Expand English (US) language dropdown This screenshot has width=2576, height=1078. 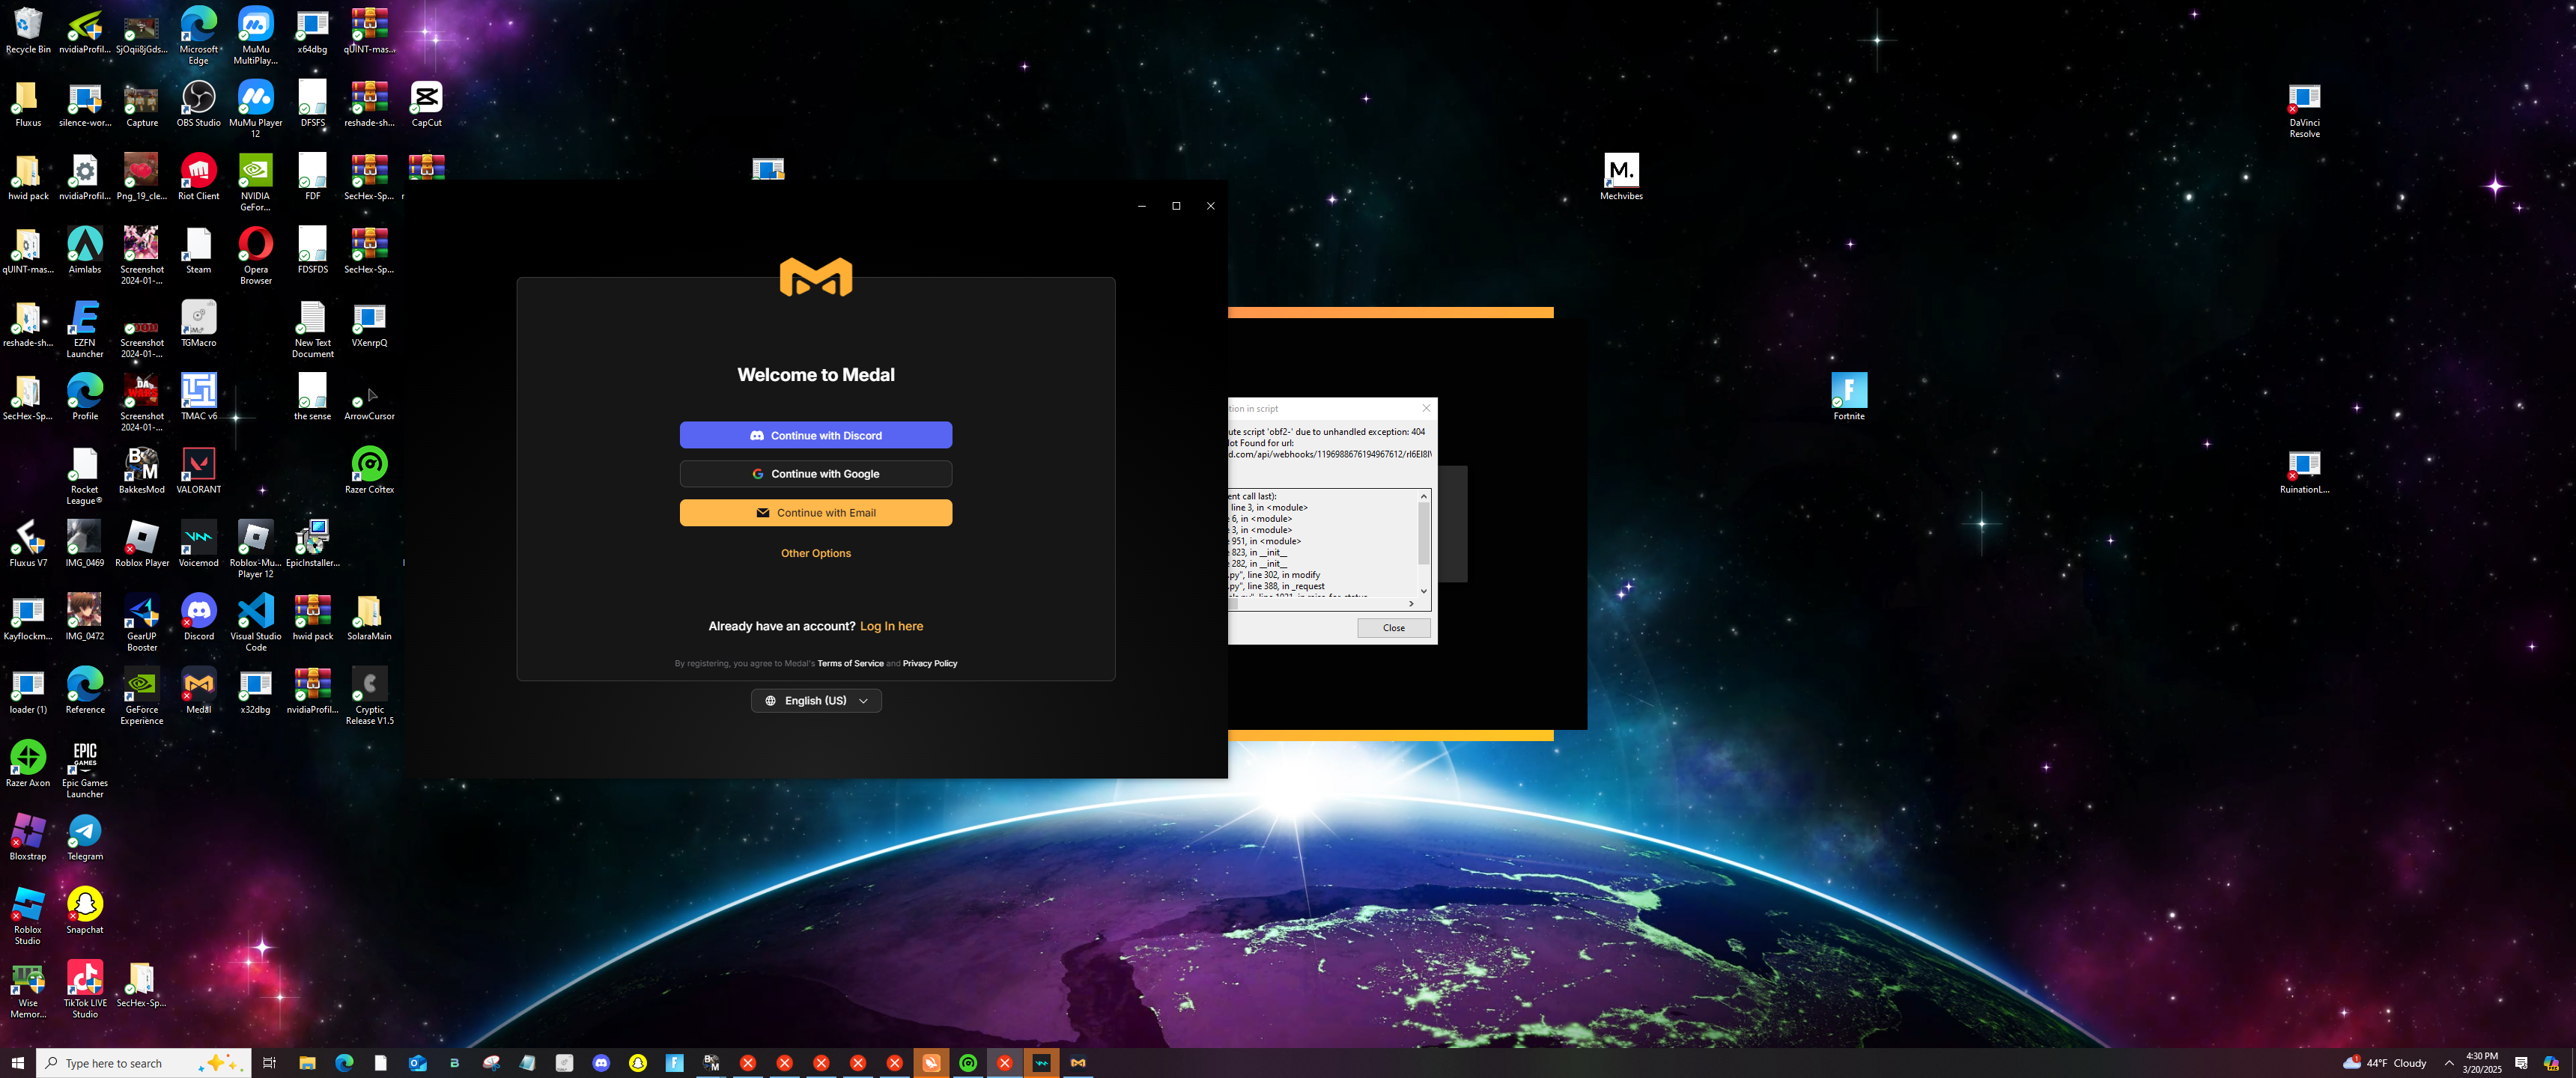point(815,701)
